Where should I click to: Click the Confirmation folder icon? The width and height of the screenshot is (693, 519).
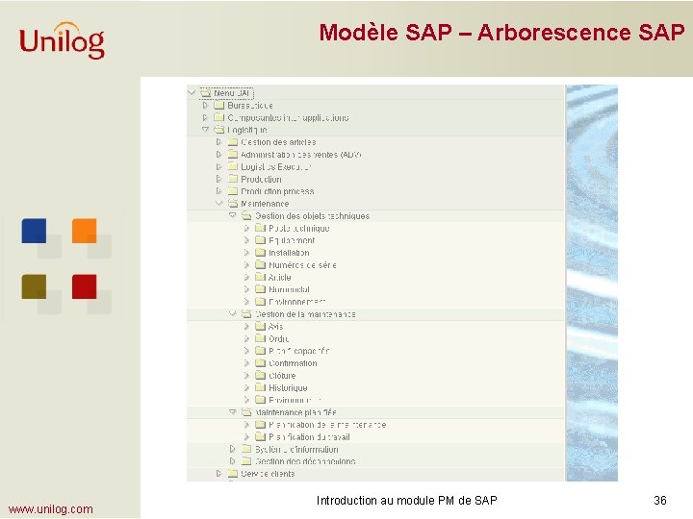(x=261, y=363)
